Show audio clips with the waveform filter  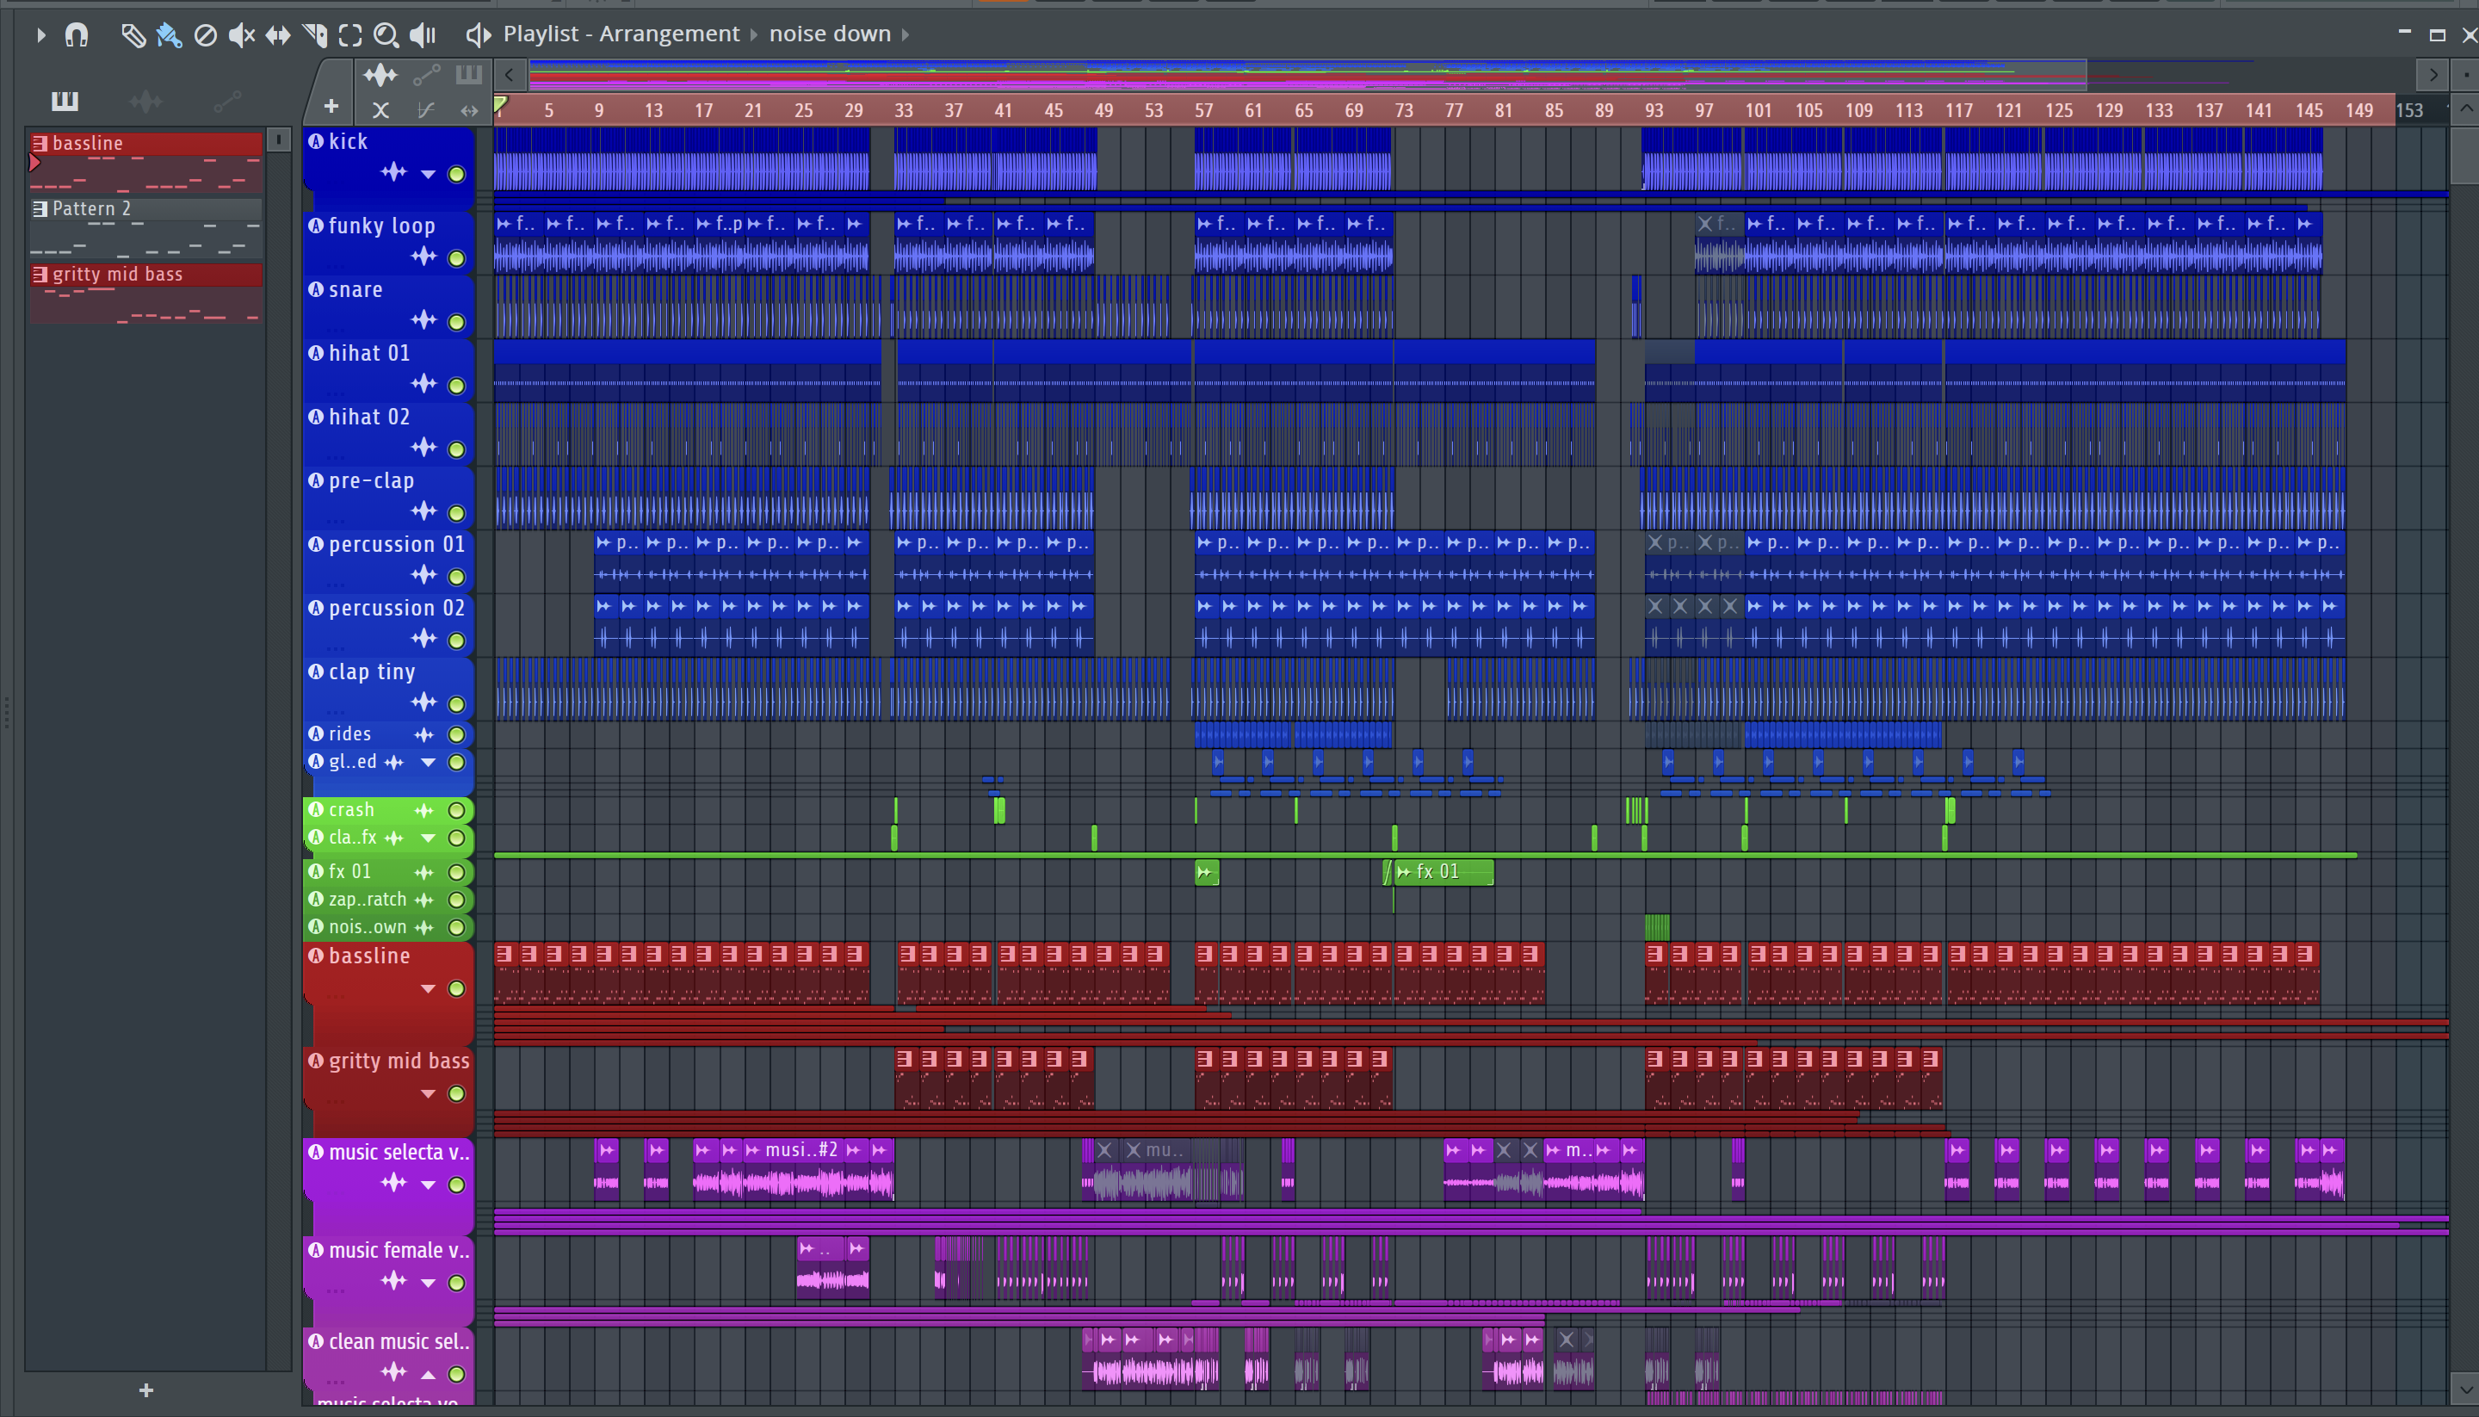pyautogui.click(x=146, y=100)
